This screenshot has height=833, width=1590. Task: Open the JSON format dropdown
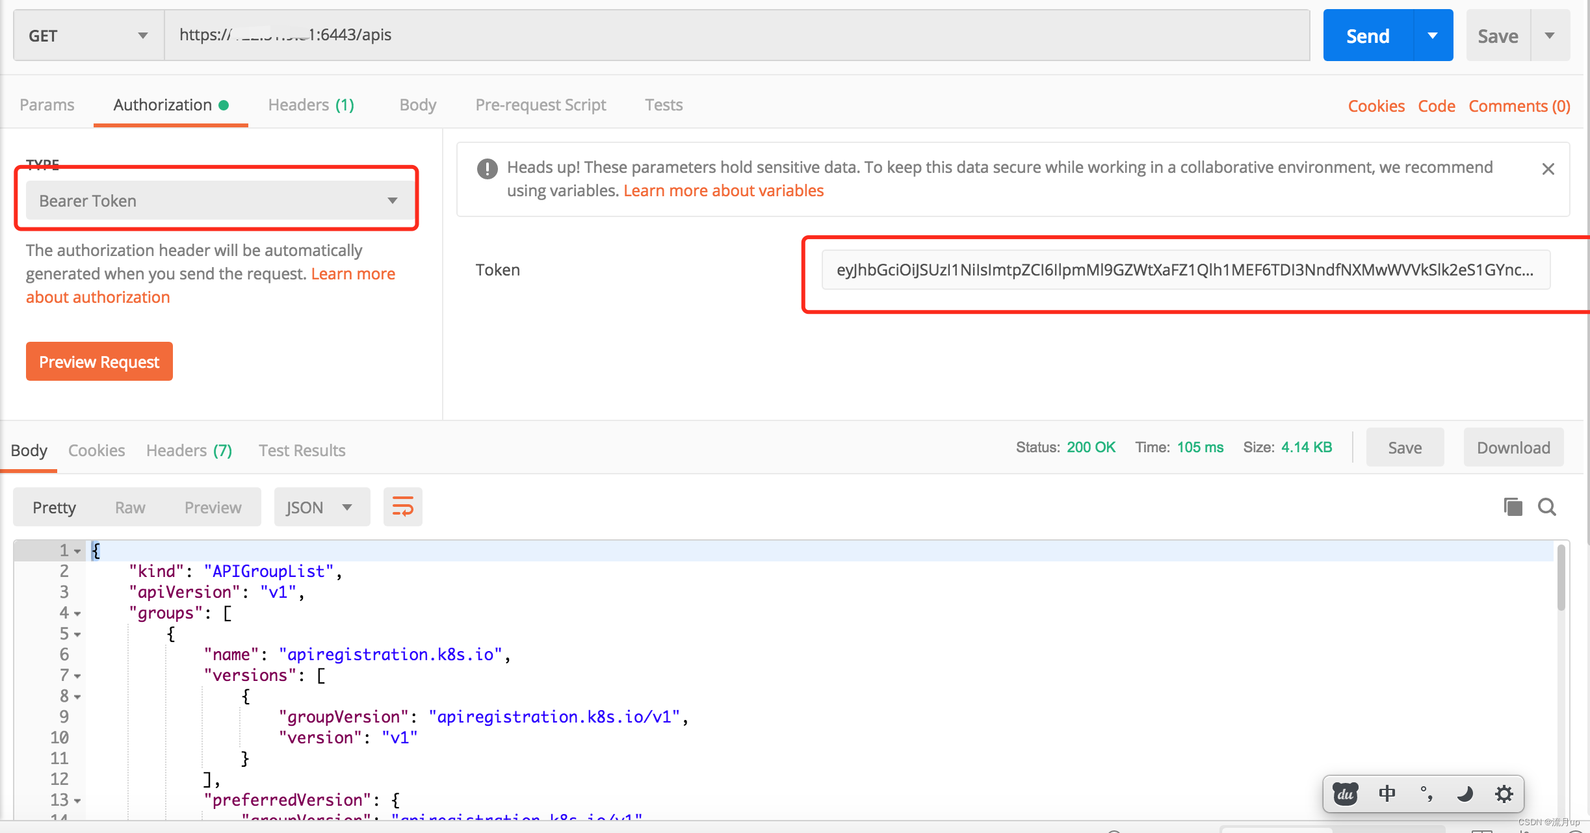(321, 507)
